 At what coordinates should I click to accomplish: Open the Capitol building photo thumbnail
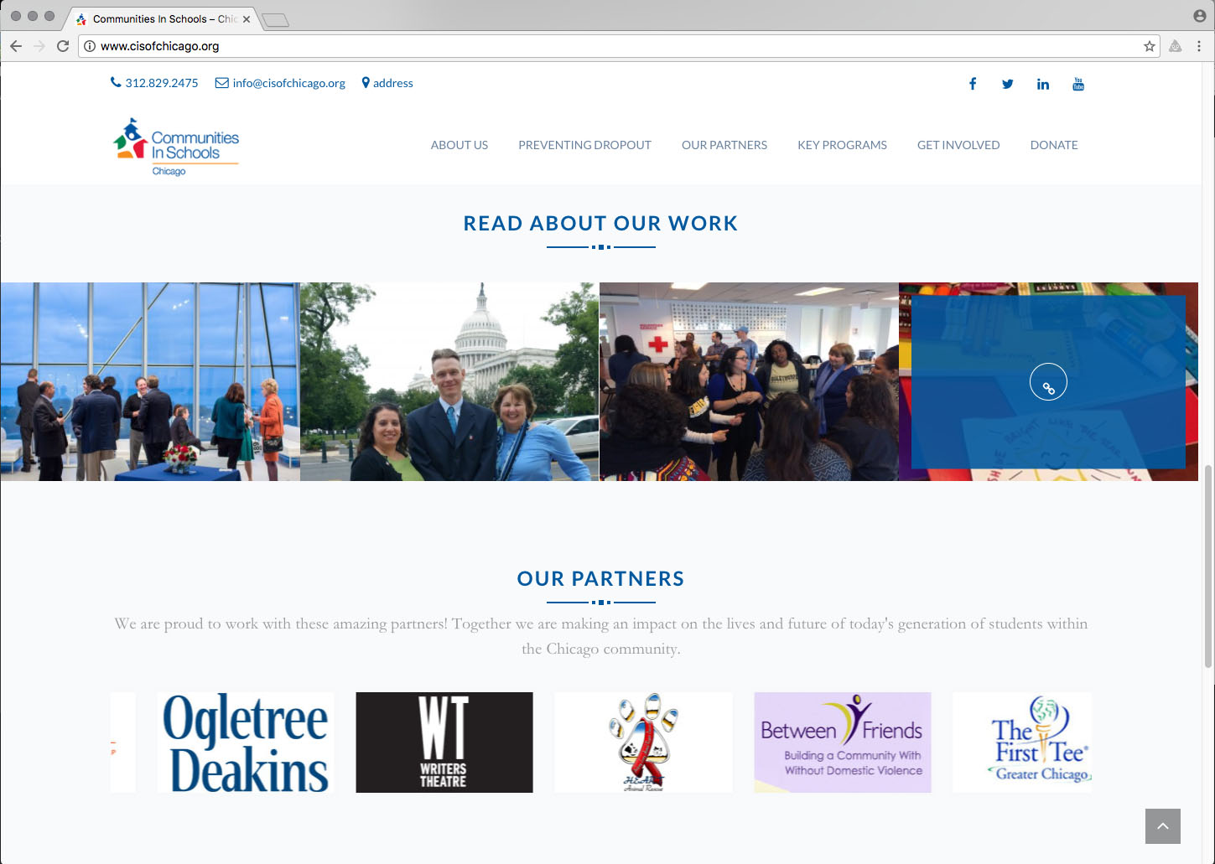point(449,381)
